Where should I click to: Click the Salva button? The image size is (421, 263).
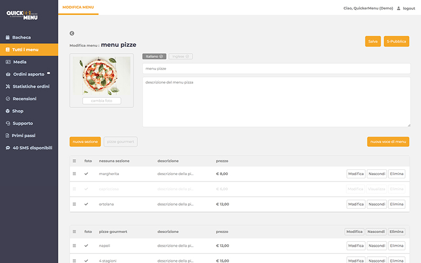click(x=373, y=41)
